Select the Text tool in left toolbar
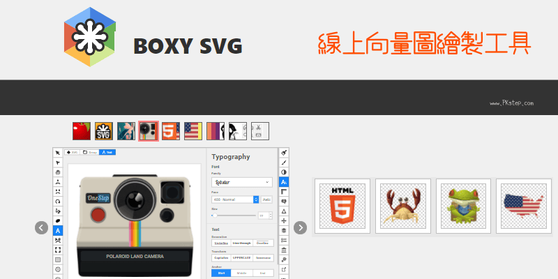 point(58,230)
